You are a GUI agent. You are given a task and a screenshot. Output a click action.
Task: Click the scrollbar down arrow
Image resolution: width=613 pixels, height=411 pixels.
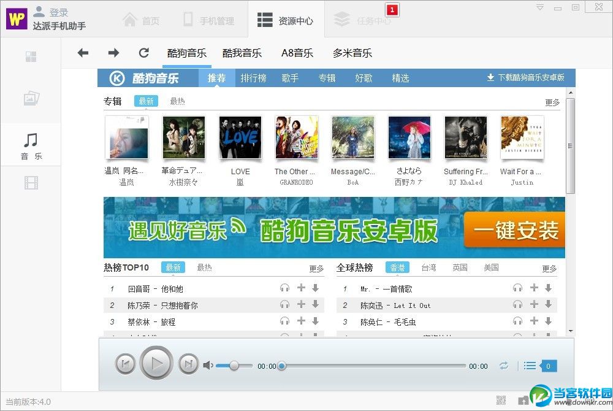(571, 331)
